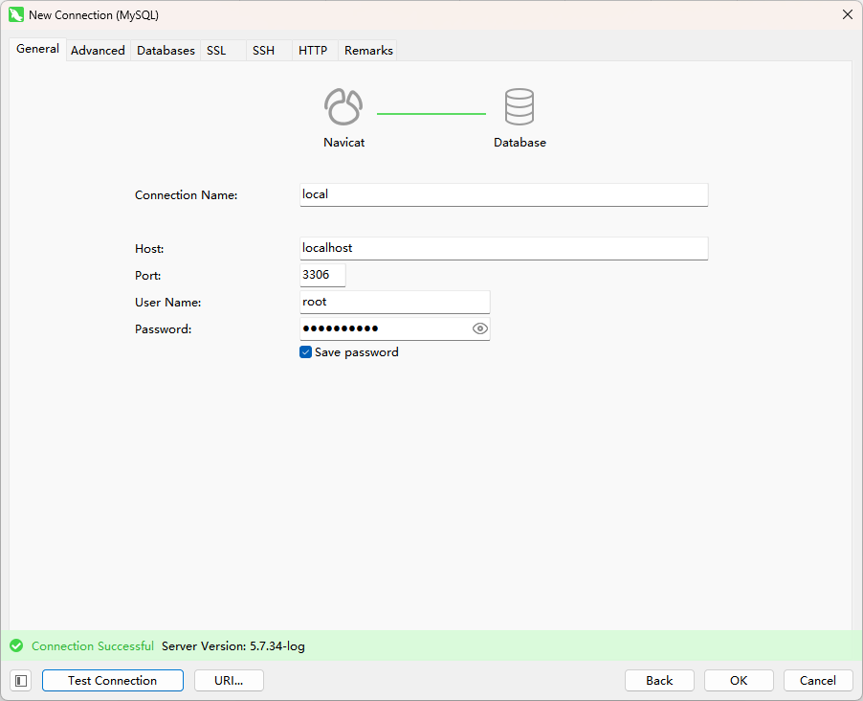The height and width of the screenshot is (701, 863).
Task: Click the Server Version 5.7.34-log text
Action: coord(233,645)
